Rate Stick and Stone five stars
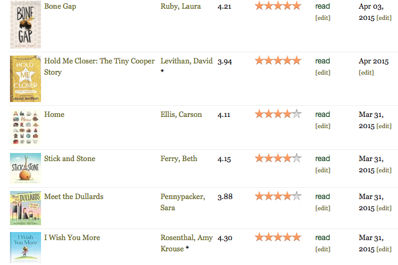 [297, 159]
